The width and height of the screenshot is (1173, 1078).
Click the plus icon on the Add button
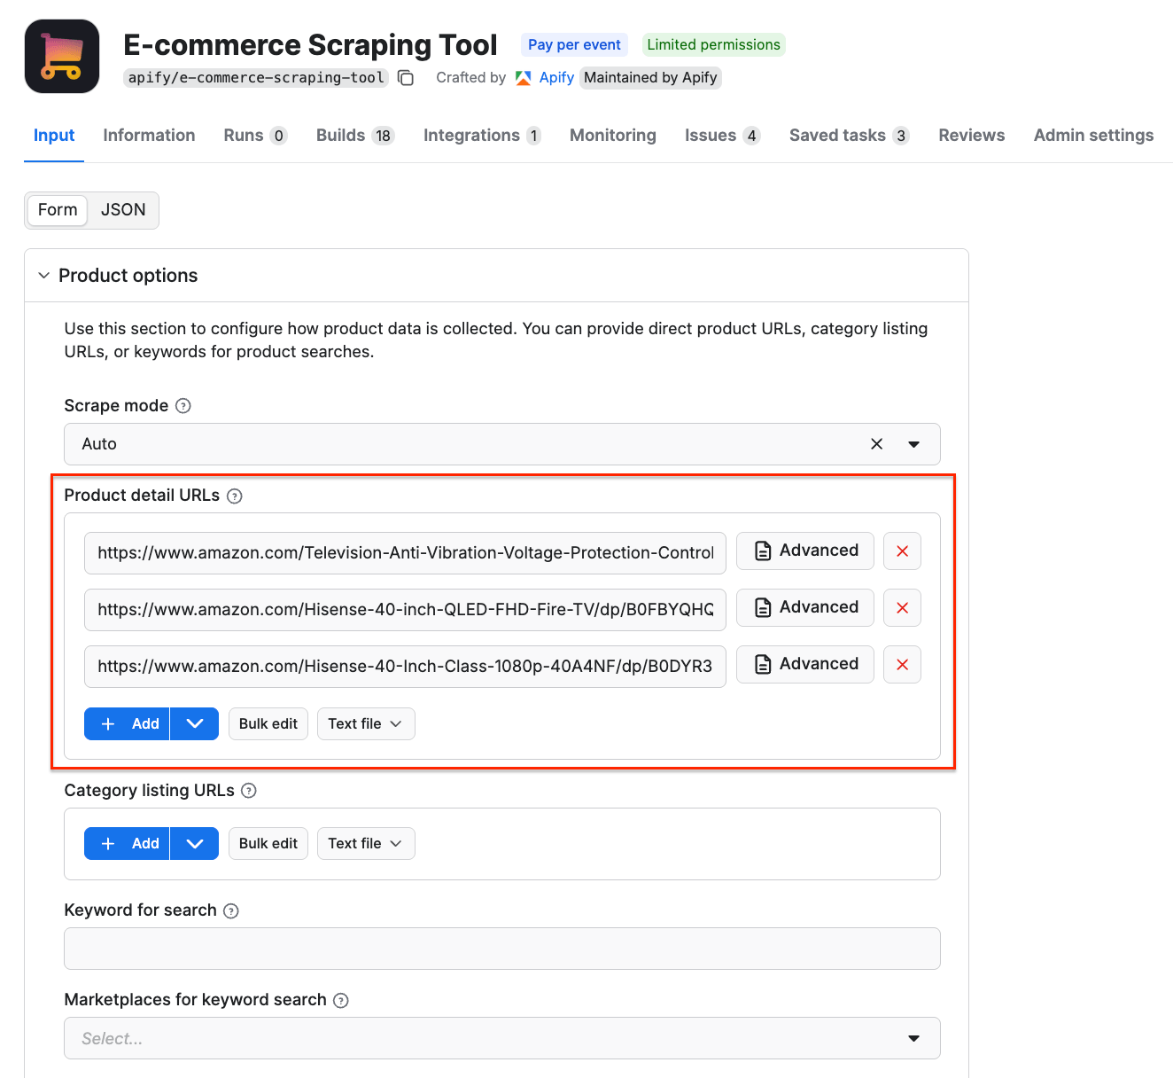pos(108,723)
